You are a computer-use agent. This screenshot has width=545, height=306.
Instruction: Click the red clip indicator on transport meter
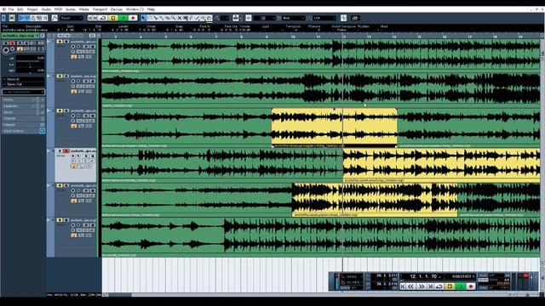[x=525, y=275]
